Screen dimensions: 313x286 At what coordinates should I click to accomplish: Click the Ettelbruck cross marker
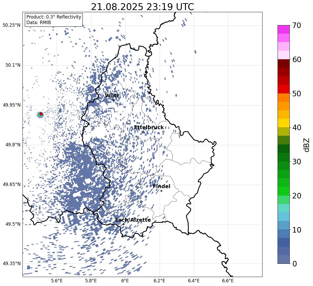point(142,132)
